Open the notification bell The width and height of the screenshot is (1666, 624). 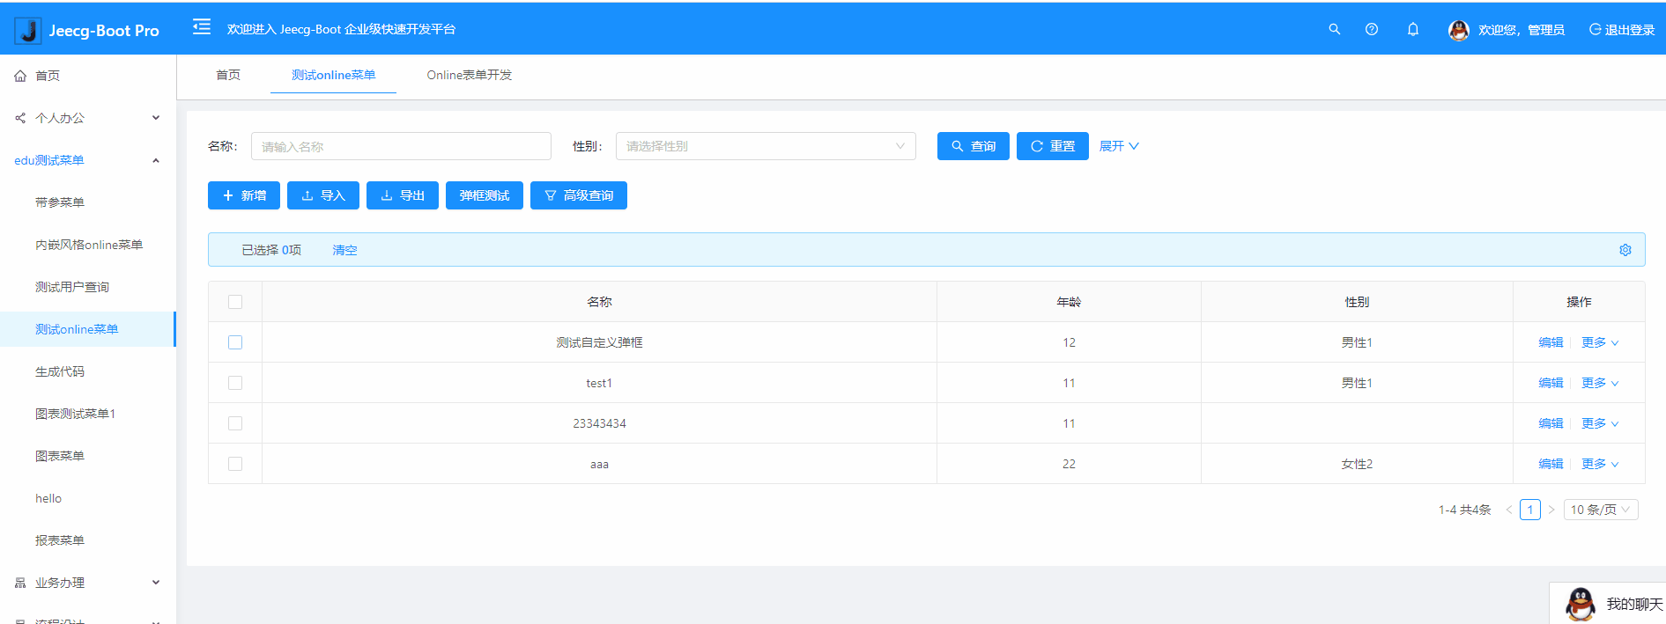point(1412,29)
